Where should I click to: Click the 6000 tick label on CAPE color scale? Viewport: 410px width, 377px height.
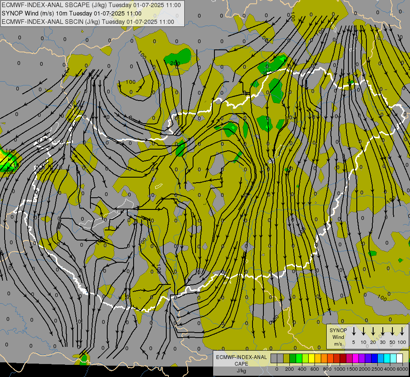click(402, 369)
